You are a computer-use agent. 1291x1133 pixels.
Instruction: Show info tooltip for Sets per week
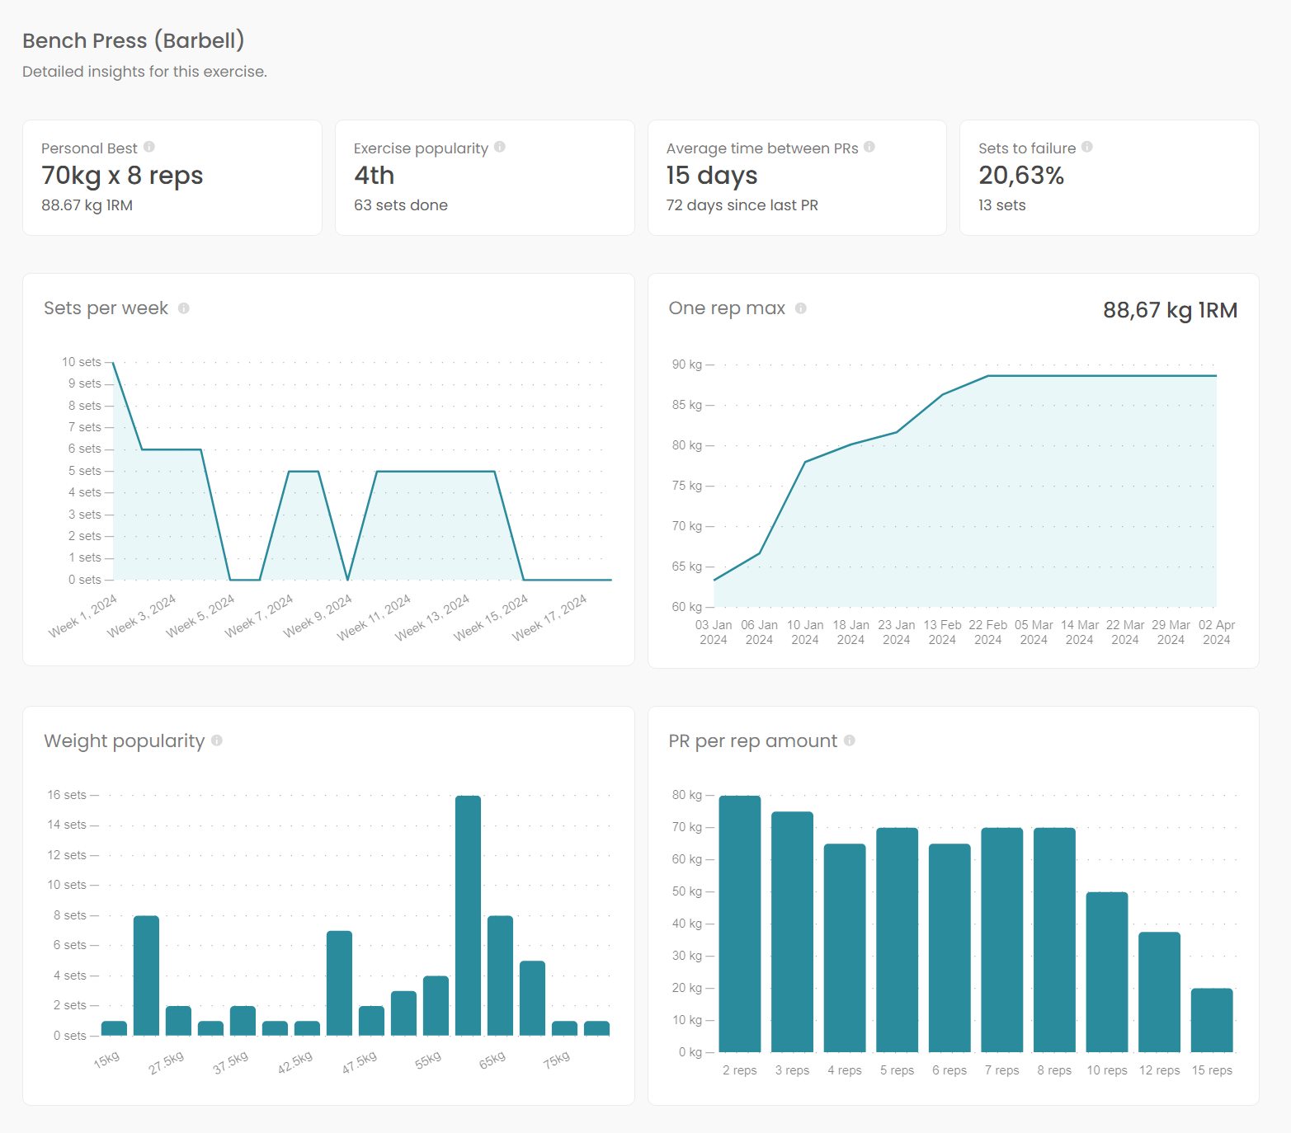pyautogui.click(x=184, y=308)
